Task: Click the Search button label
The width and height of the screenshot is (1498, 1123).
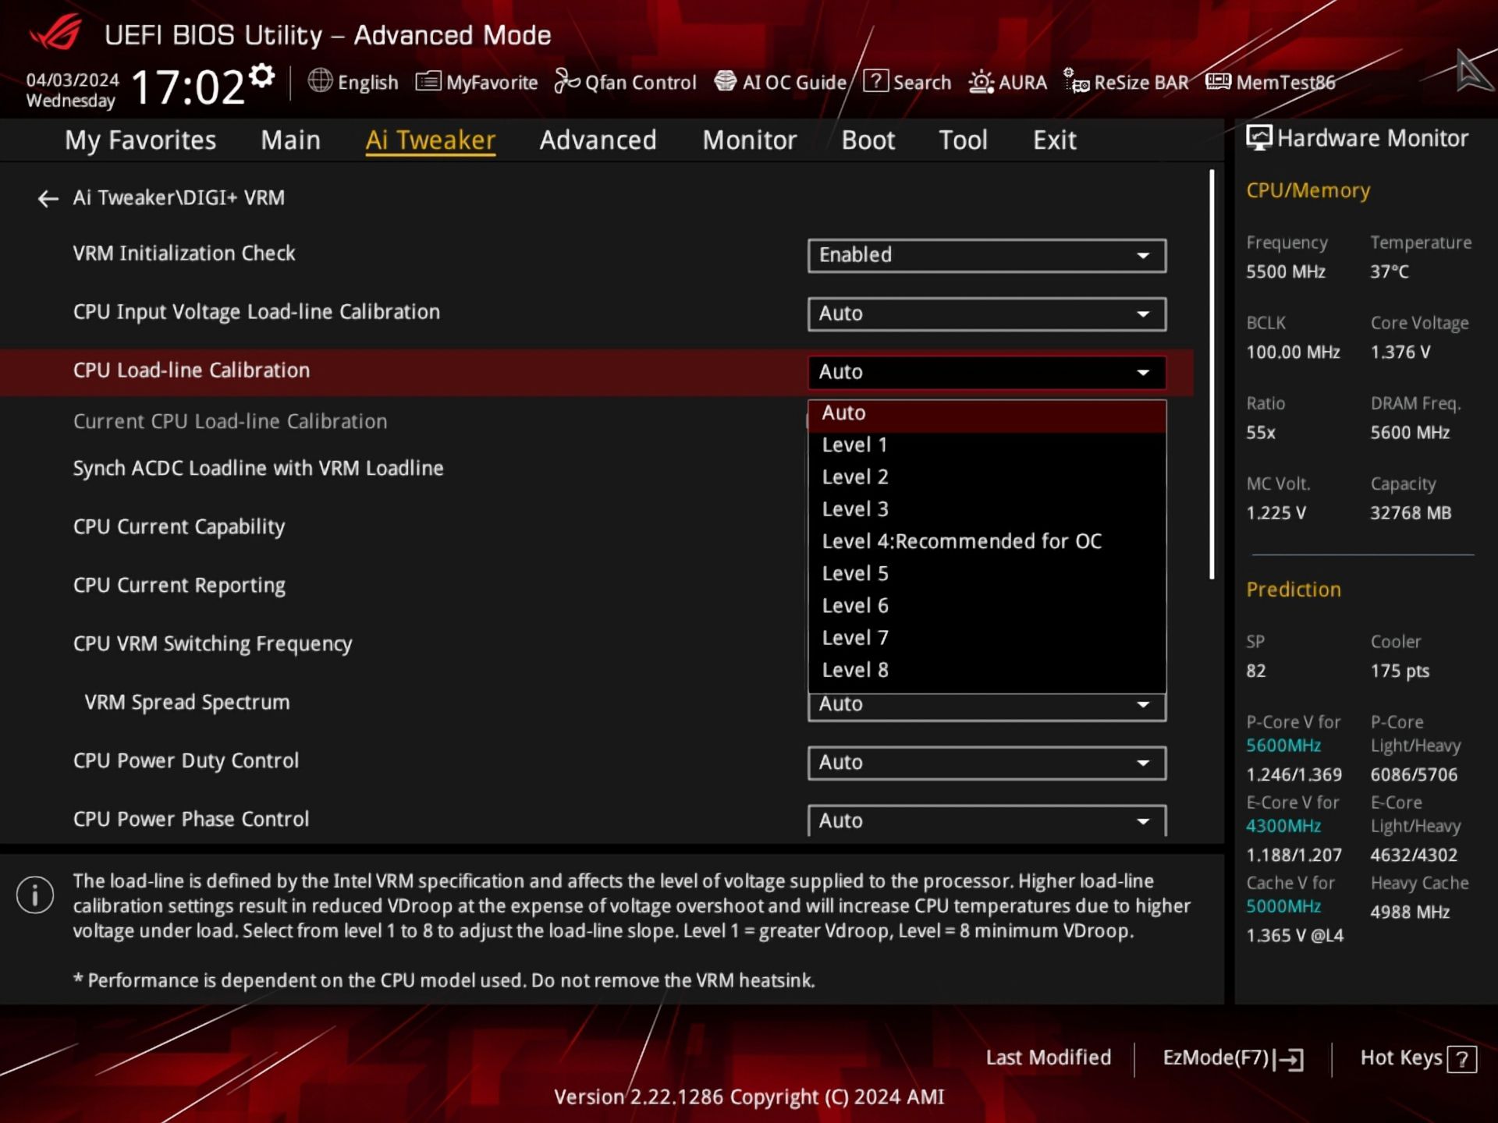Action: [x=921, y=83]
